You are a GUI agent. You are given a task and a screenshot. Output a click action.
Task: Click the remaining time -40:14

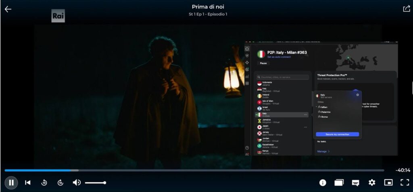403,170
